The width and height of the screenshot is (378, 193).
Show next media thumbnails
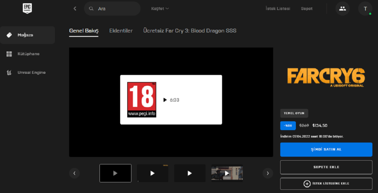(268, 173)
